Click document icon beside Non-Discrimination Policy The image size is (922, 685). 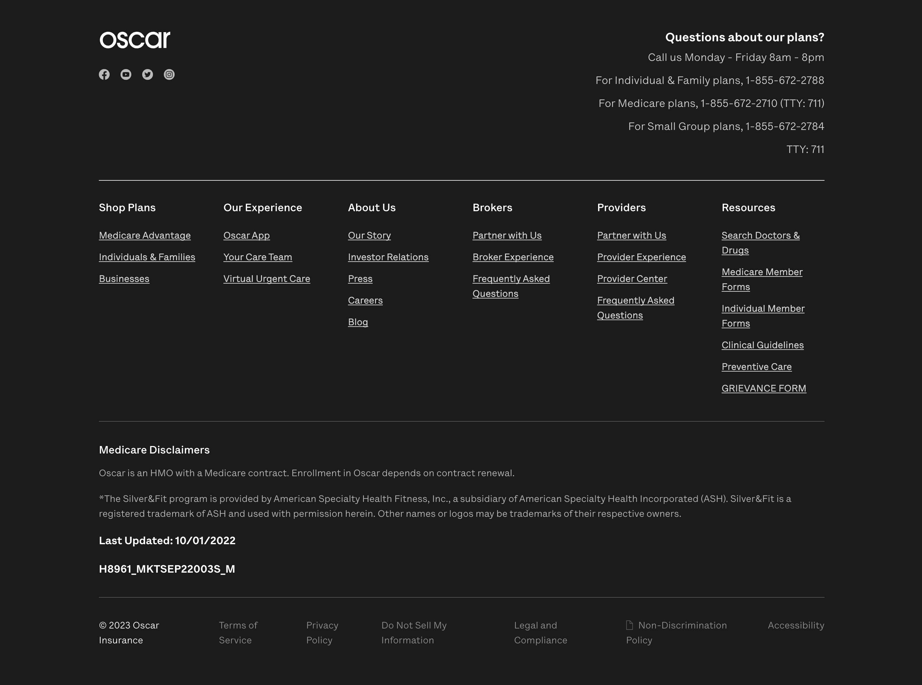pos(629,625)
